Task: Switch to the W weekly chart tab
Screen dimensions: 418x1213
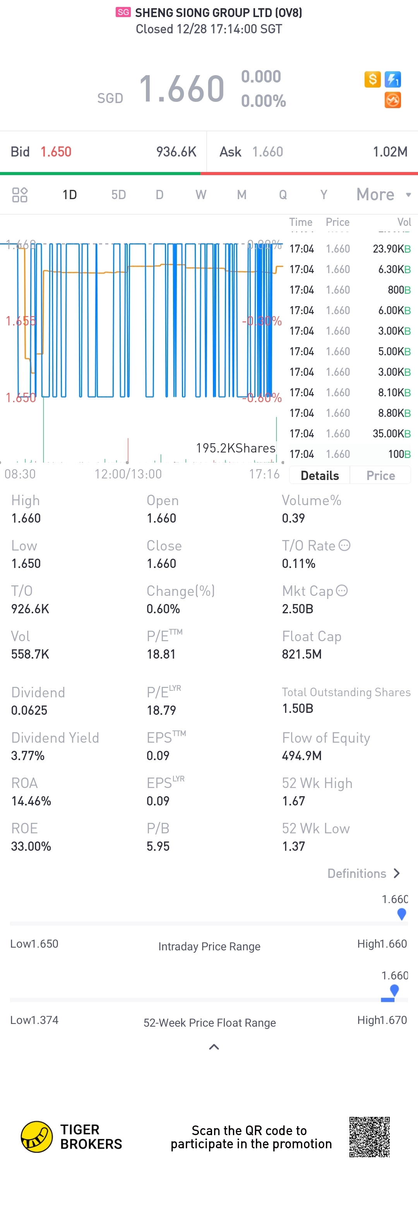Action: [x=201, y=194]
